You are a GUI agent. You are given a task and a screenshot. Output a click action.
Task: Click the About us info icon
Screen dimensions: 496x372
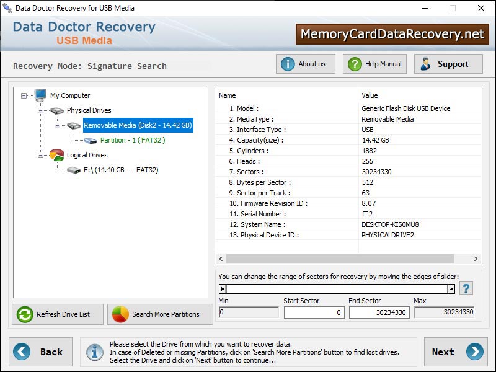click(289, 63)
